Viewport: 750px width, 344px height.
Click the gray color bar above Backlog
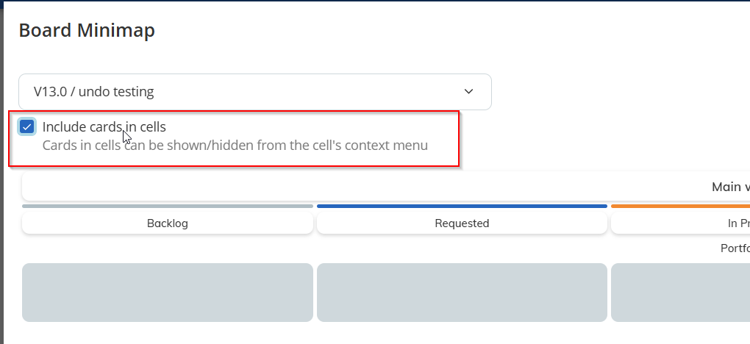coord(168,207)
